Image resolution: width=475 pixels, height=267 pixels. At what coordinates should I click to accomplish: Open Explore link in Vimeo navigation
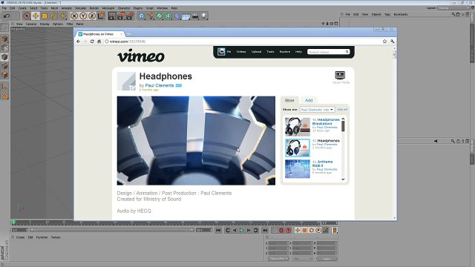[285, 52]
